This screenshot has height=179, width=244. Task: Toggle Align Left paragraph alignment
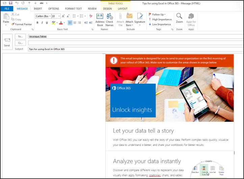(70, 23)
